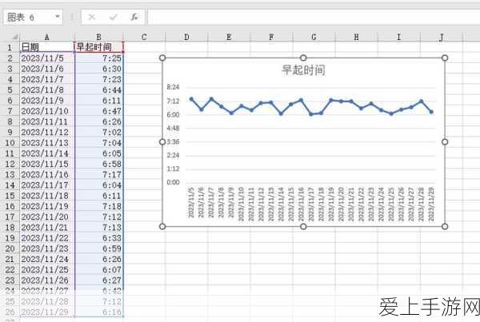
Task: Select column C header
Action: pyautogui.click(x=144, y=37)
